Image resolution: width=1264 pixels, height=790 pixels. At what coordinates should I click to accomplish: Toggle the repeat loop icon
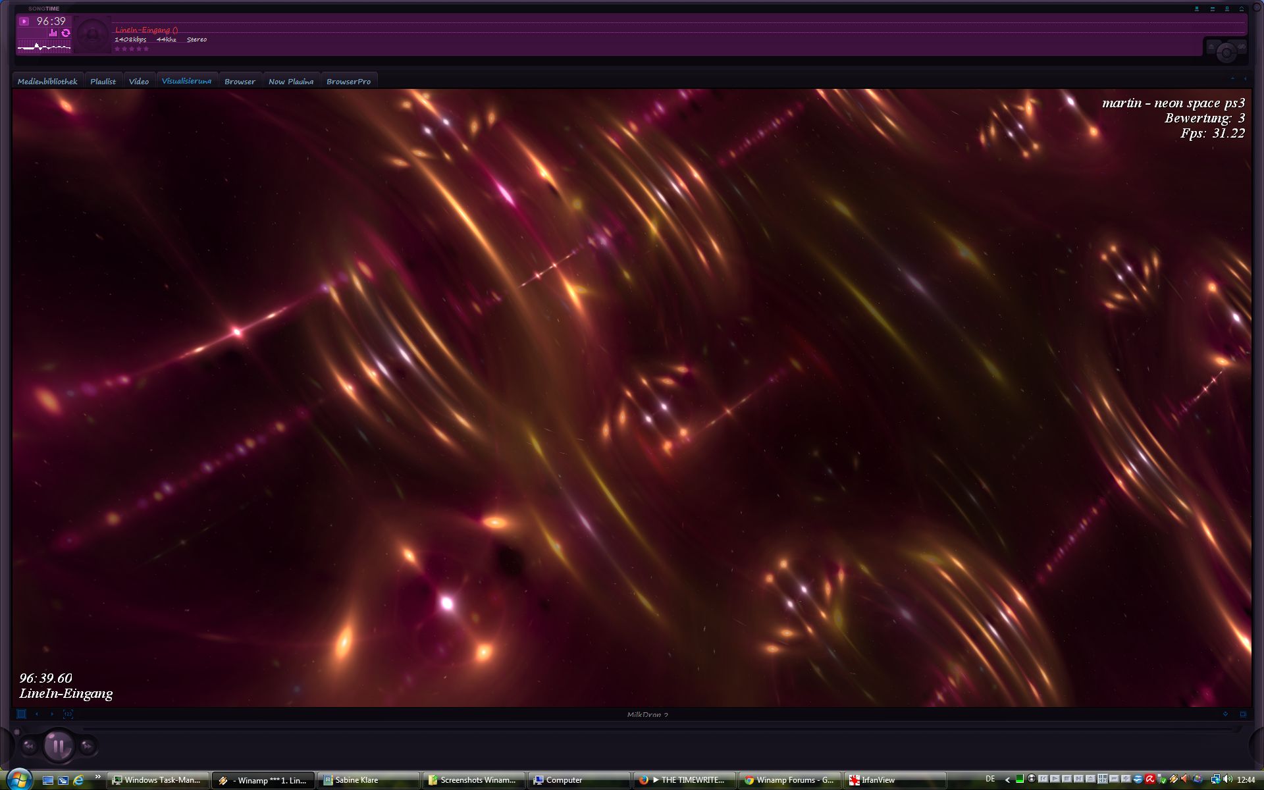point(65,32)
